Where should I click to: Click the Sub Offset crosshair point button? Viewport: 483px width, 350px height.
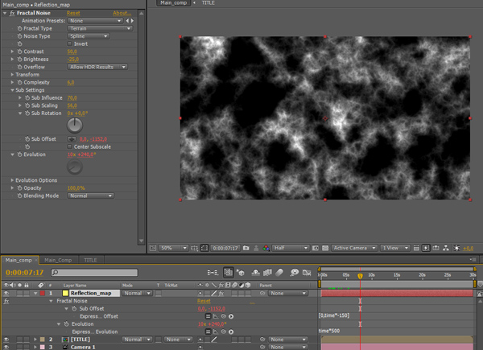click(x=72, y=139)
